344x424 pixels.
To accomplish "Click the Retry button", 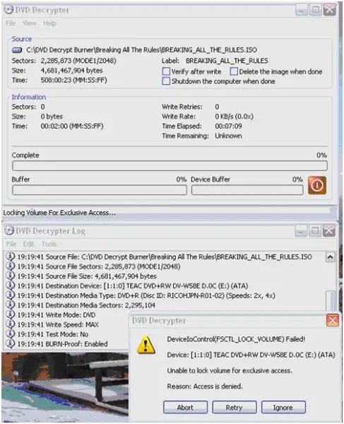I will (235, 407).
